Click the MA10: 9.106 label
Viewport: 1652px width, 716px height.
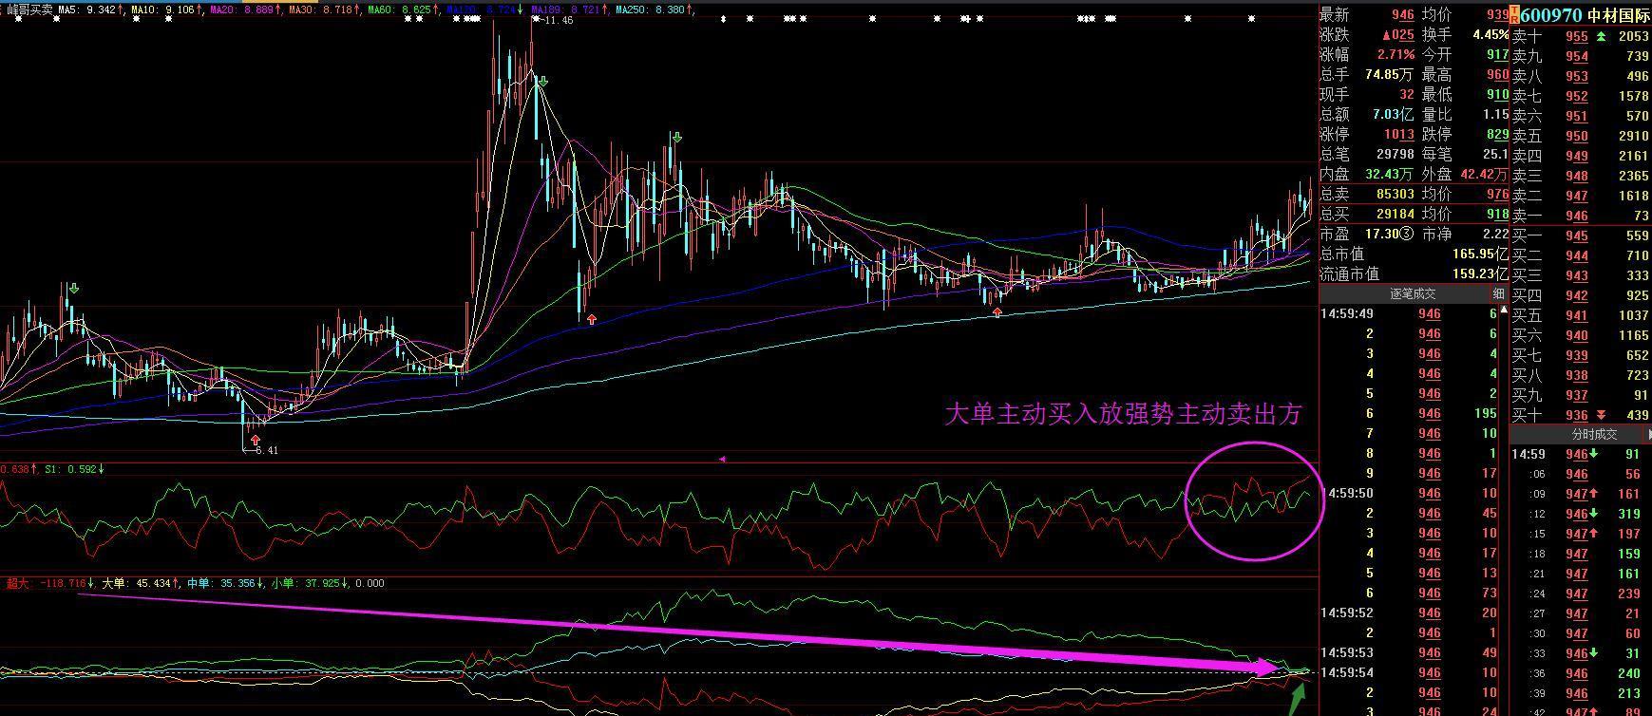pyautogui.click(x=166, y=9)
